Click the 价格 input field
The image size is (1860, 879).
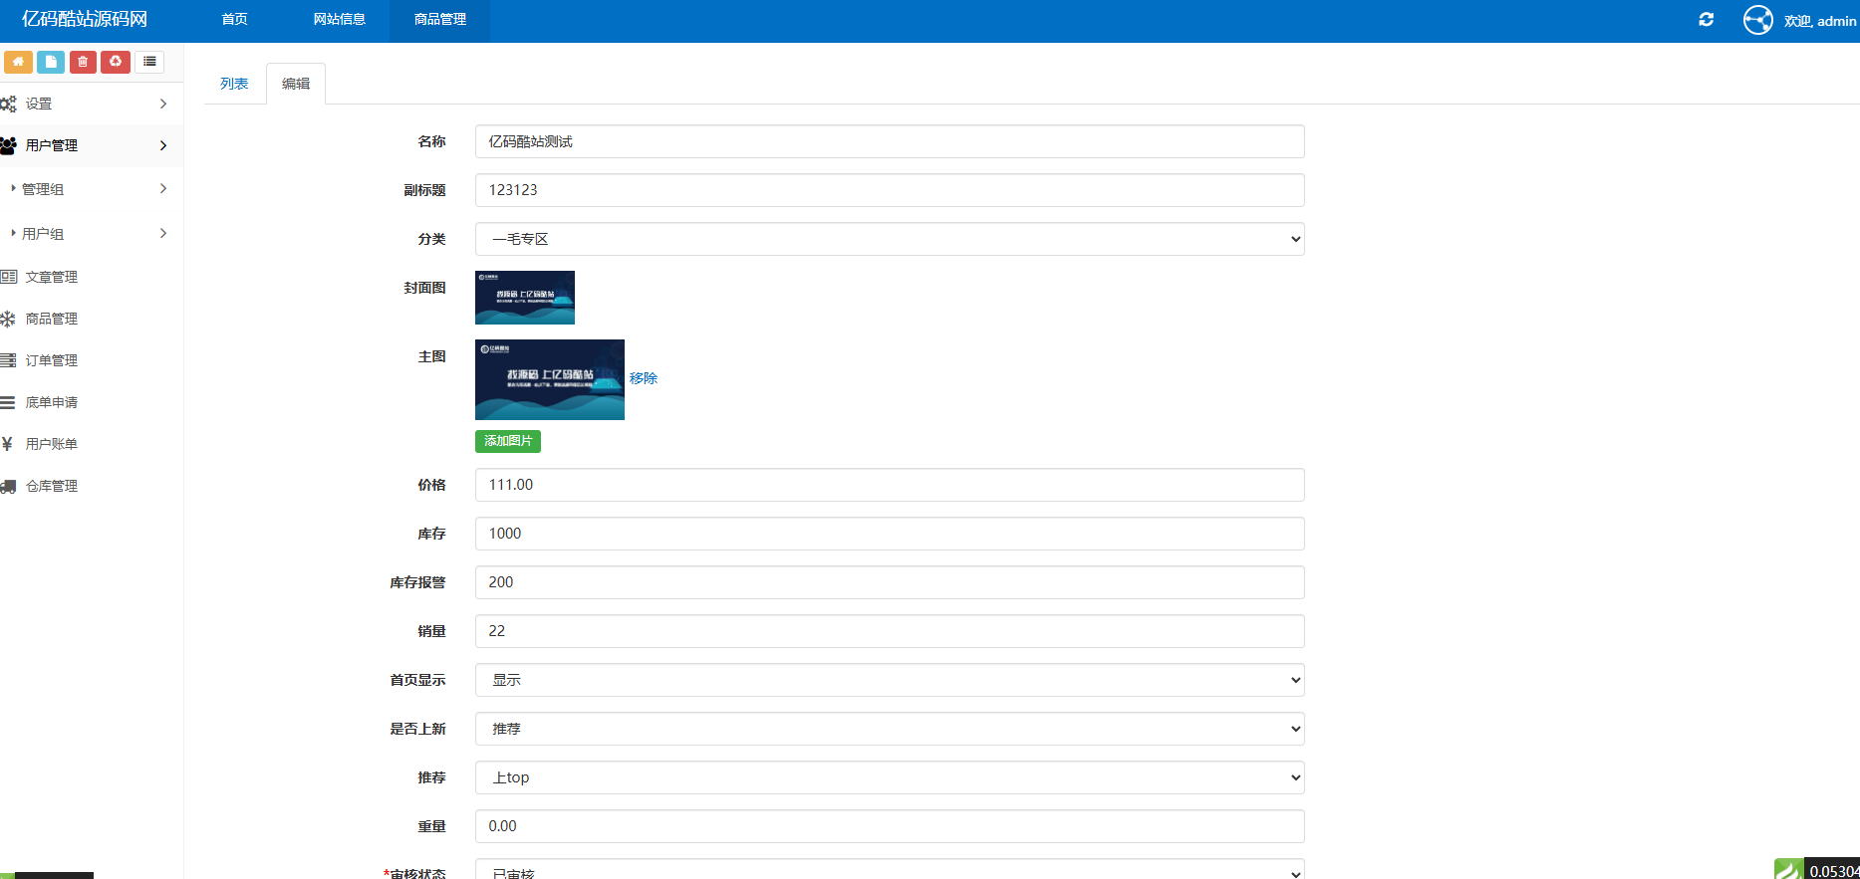point(889,485)
